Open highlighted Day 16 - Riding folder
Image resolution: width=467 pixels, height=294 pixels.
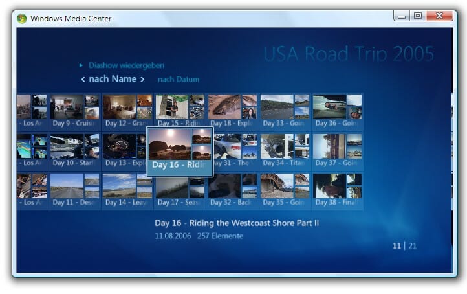pos(180,152)
